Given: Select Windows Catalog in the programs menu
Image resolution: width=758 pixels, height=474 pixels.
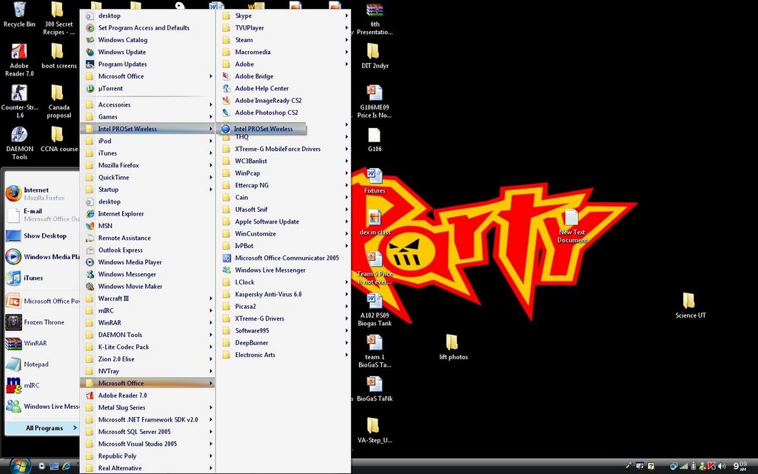Looking at the screenshot, I should coord(147,40).
